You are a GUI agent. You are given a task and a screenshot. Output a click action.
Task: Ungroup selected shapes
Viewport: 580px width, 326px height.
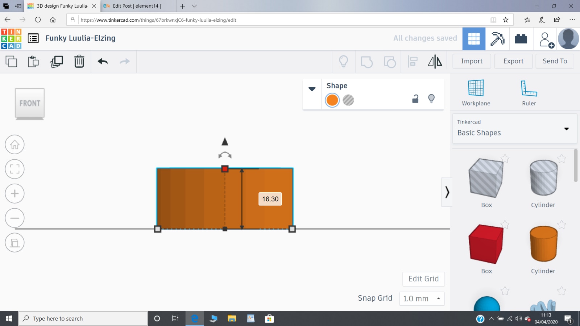[x=390, y=62]
